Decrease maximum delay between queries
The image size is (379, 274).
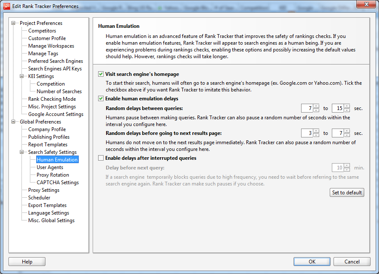point(347,110)
